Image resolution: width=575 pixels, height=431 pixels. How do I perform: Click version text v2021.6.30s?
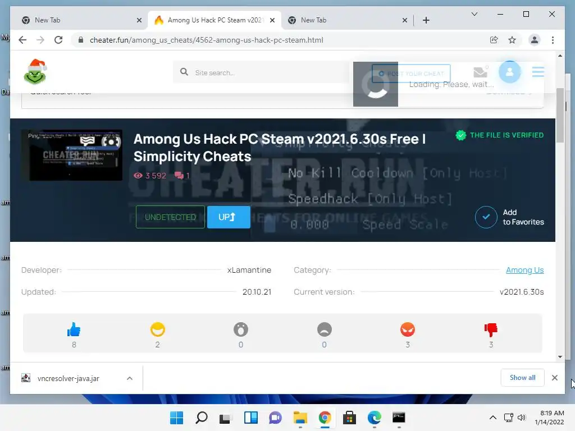[x=522, y=292]
